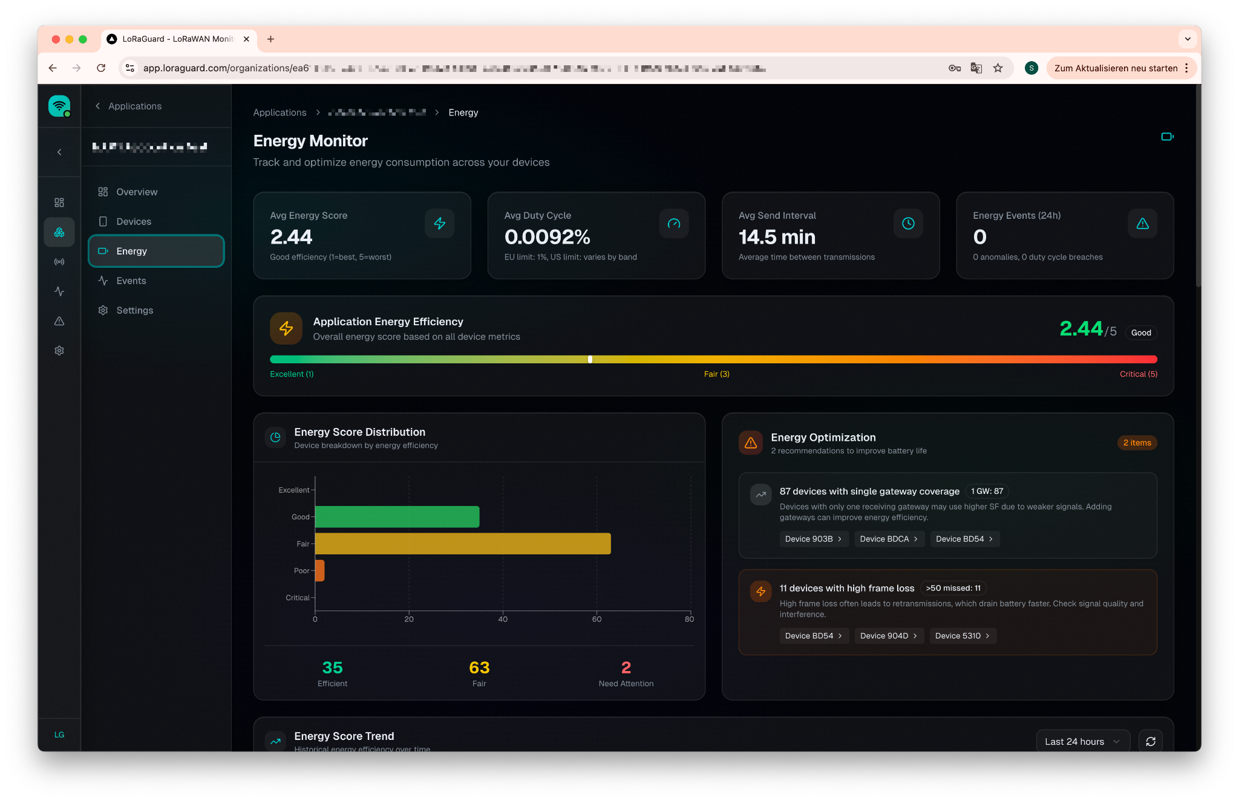Expand the browser tab search chevron
The height and width of the screenshot is (801, 1239).
tap(1188, 39)
